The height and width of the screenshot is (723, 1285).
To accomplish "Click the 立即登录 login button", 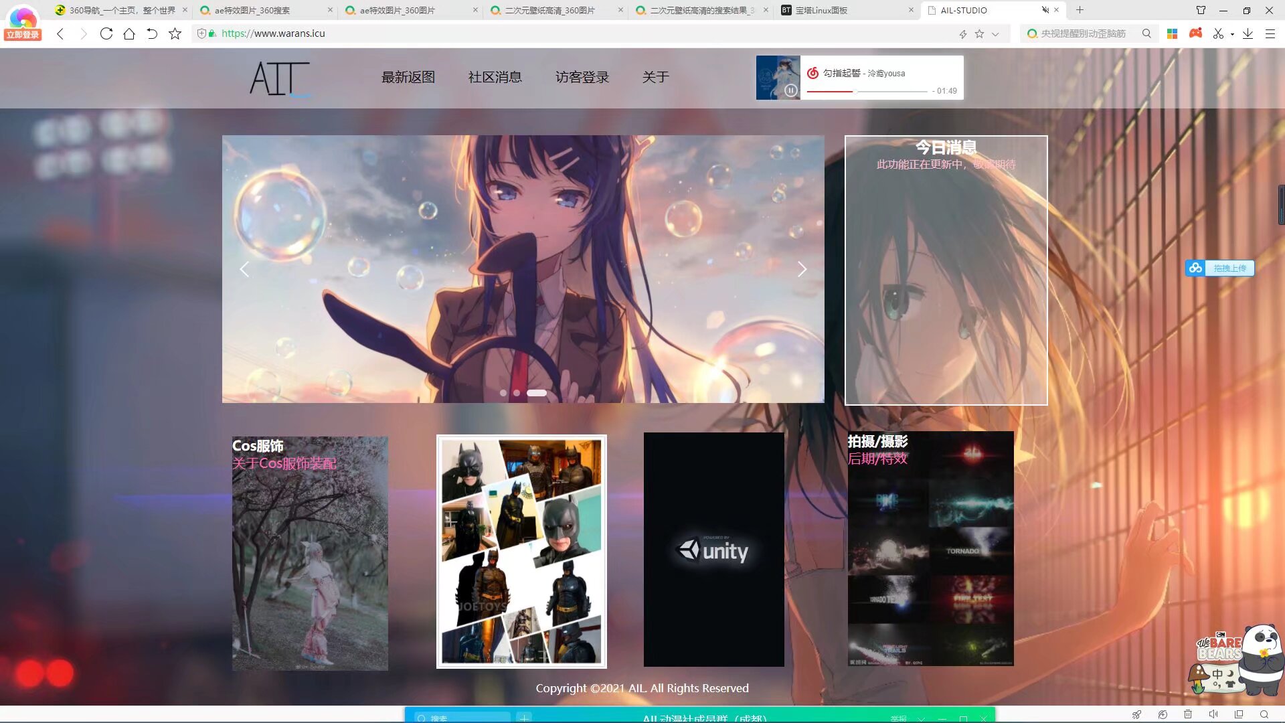I will tap(23, 35).
